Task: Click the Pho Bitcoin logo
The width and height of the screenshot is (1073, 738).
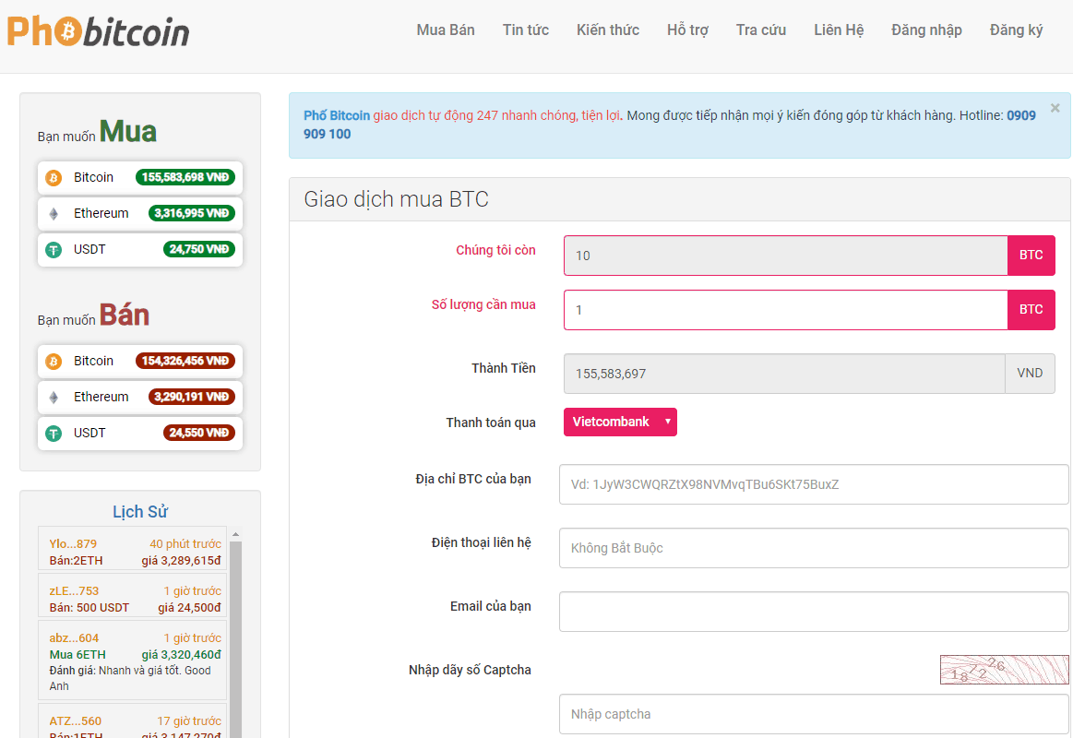Action: tap(98, 31)
